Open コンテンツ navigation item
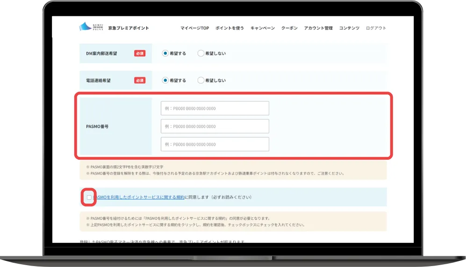This screenshot has width=466, height=267. (x=349, y=28)
